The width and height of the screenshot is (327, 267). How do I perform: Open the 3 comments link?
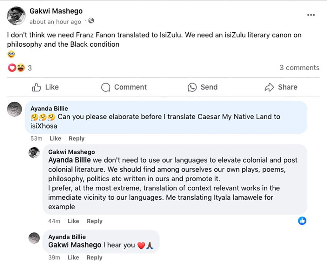[299, 68]
